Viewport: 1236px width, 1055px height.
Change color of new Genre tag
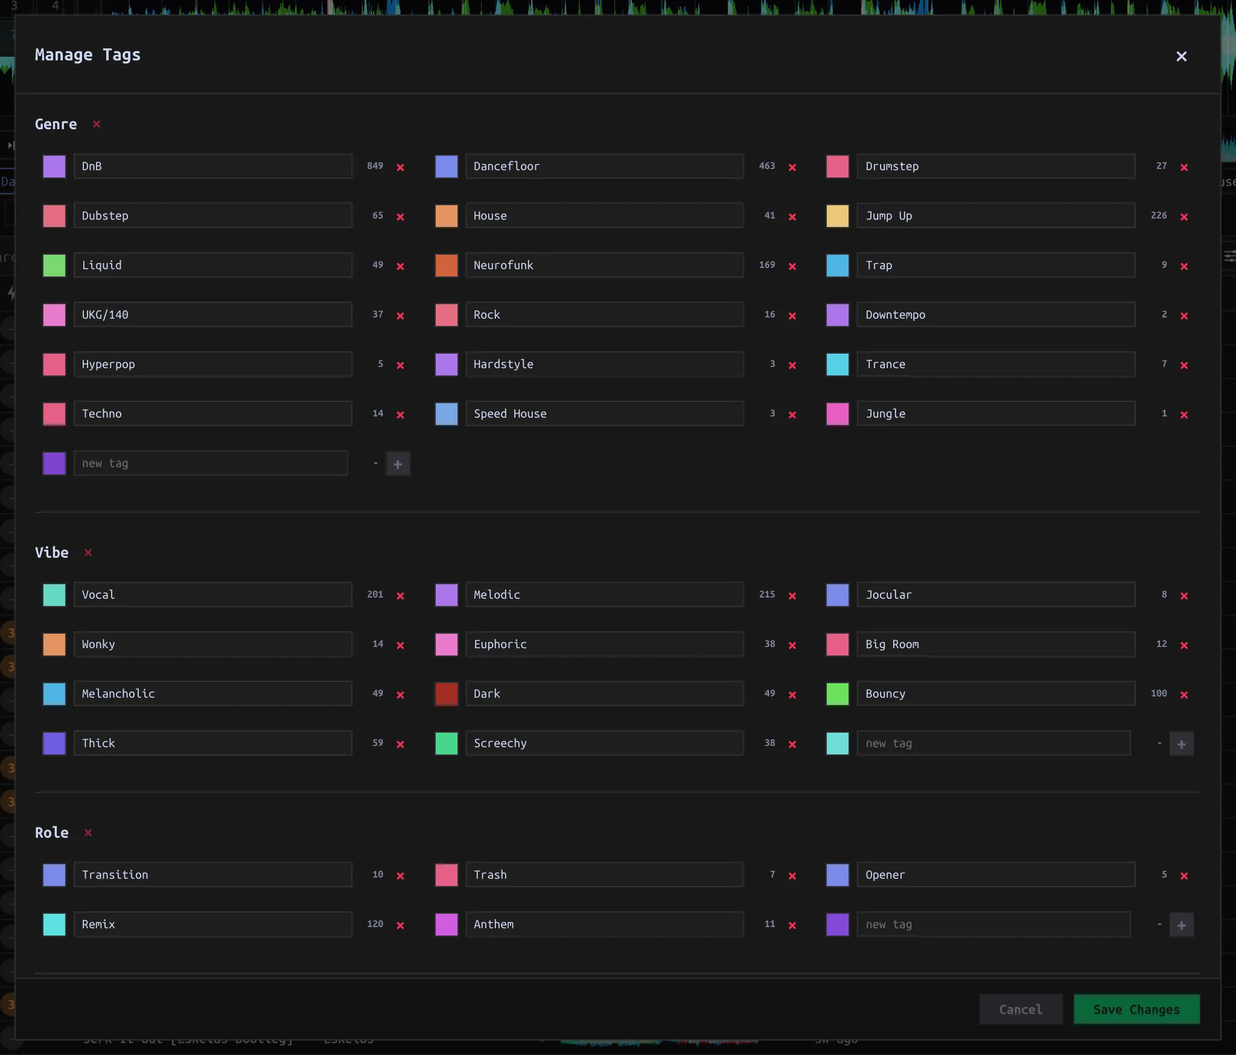coord(54,464)
